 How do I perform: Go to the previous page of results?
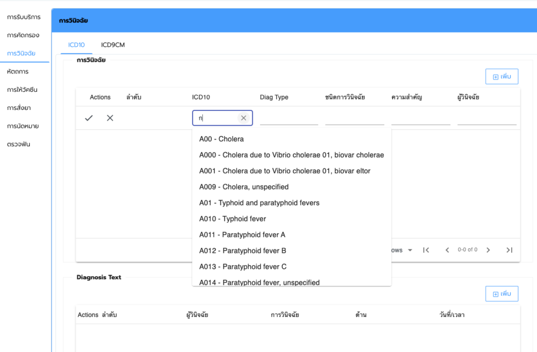point(447,250)
